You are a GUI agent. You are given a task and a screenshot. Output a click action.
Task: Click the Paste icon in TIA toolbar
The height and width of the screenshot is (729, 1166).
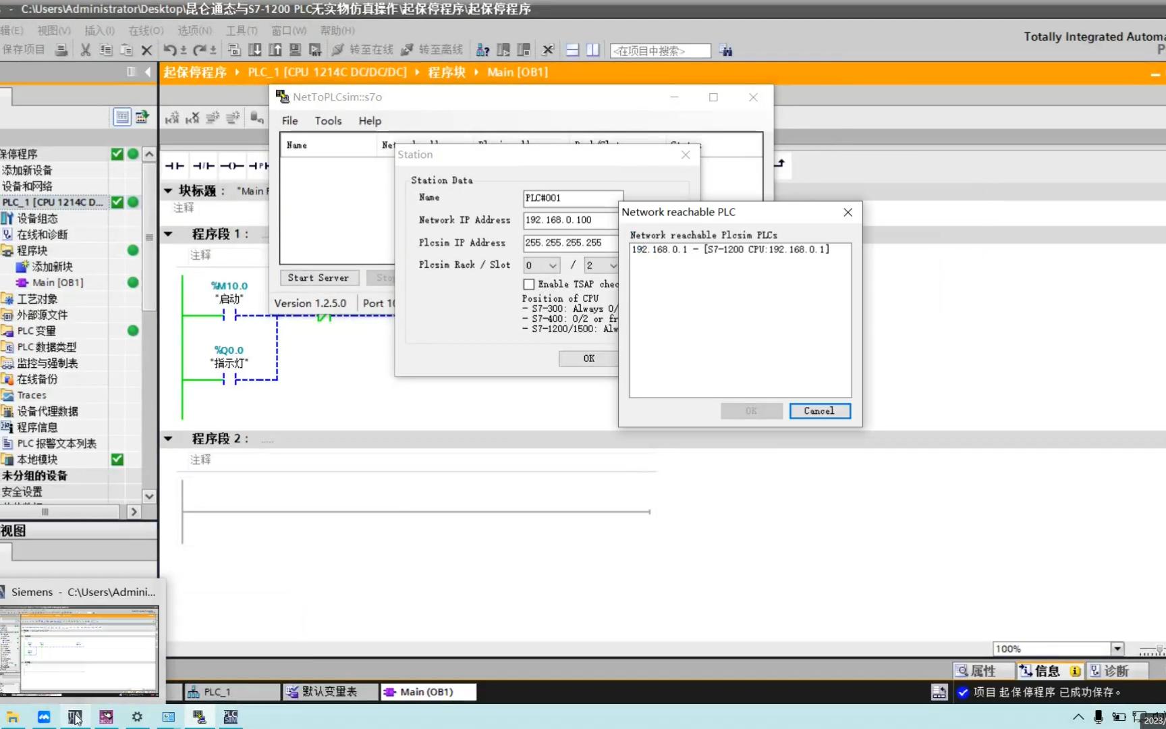(x=126, y=50)
